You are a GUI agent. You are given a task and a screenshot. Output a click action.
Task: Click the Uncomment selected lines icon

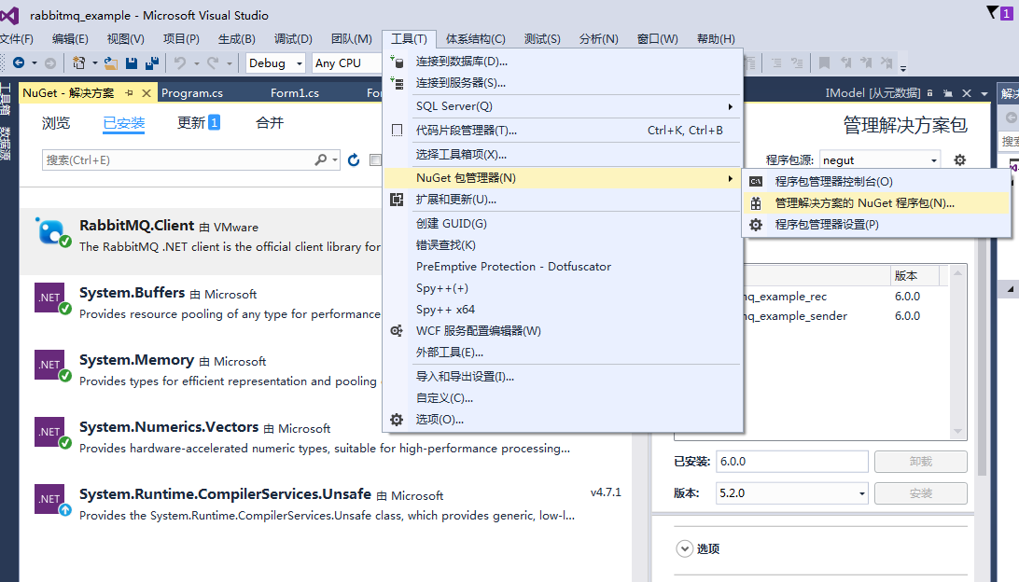[797, 63]
